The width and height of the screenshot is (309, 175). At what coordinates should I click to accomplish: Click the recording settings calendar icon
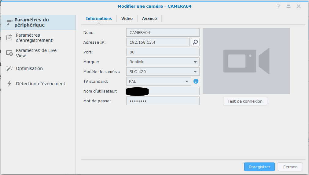tap(9, 38)
